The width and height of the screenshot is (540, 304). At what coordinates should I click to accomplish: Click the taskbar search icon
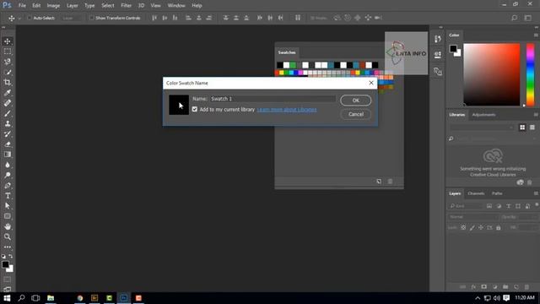click(x=21, y=298)
